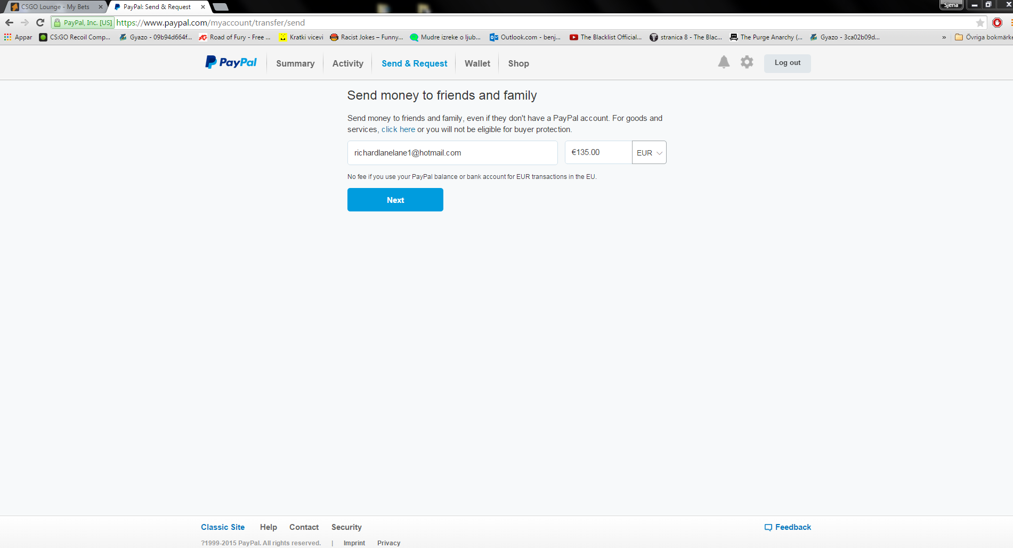1013x548 pixels.
Task: Click the browser forward arrow
Action: point(25,22)
